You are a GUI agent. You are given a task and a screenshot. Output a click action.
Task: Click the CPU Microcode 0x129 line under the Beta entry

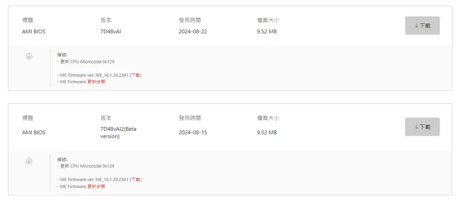coord(86,166)
